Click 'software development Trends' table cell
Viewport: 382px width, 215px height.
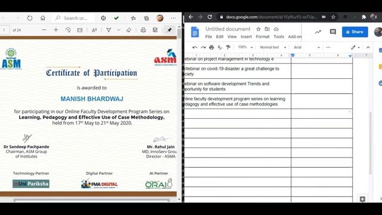pos(238,86)
